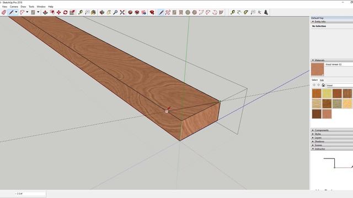Click the materials back arrow button

coord(314,85)
